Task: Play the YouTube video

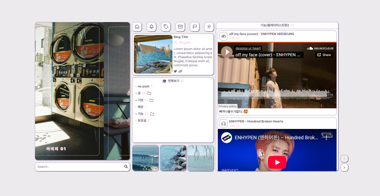Action: [x=277, y=162]
